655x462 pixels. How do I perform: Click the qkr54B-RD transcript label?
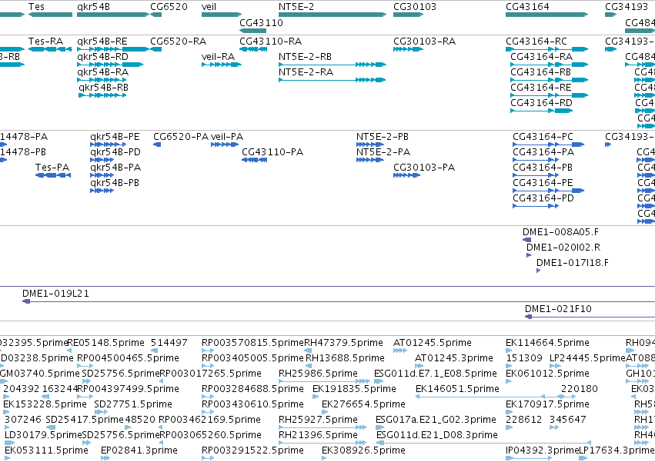point(103,57)
